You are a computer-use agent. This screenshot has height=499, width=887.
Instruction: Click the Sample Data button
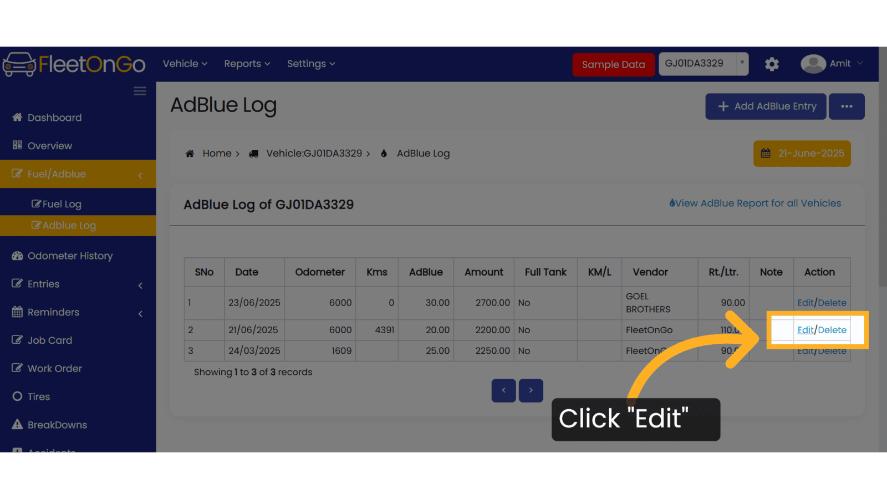tap(613, 64)
